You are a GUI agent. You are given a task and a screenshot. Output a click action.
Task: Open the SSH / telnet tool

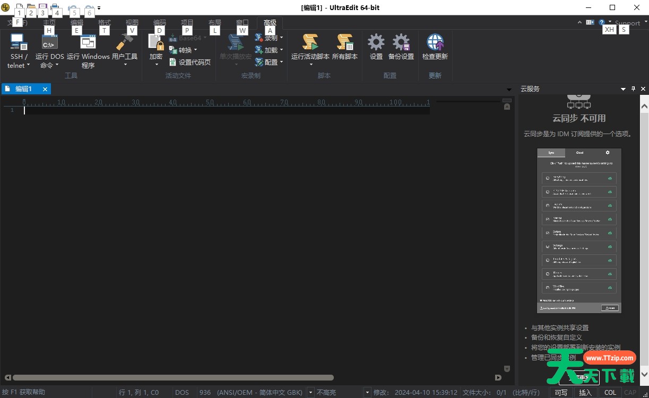coord(19,43)
